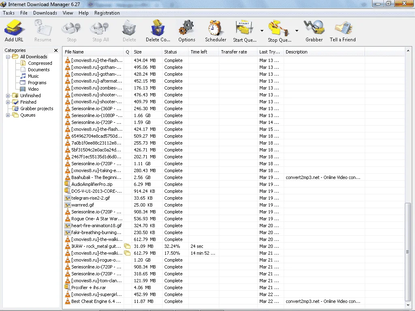Collapse the All Downloads tree node

point(8,57)
